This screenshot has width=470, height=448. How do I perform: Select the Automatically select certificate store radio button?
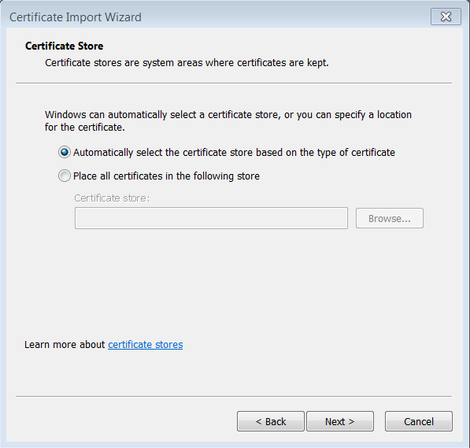65,152
